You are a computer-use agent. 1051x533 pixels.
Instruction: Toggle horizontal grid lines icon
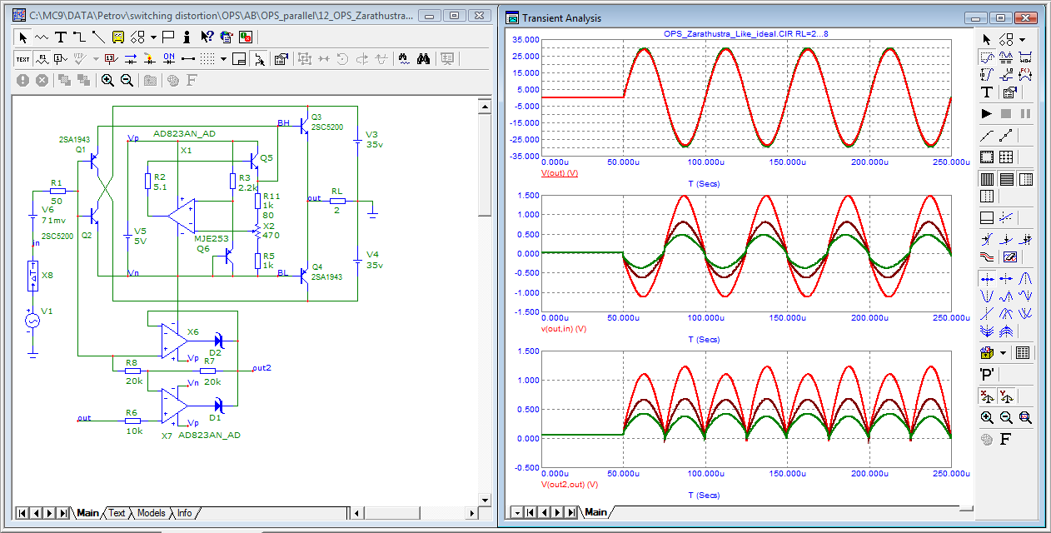pyautogui.click(x=1006, y=178)
